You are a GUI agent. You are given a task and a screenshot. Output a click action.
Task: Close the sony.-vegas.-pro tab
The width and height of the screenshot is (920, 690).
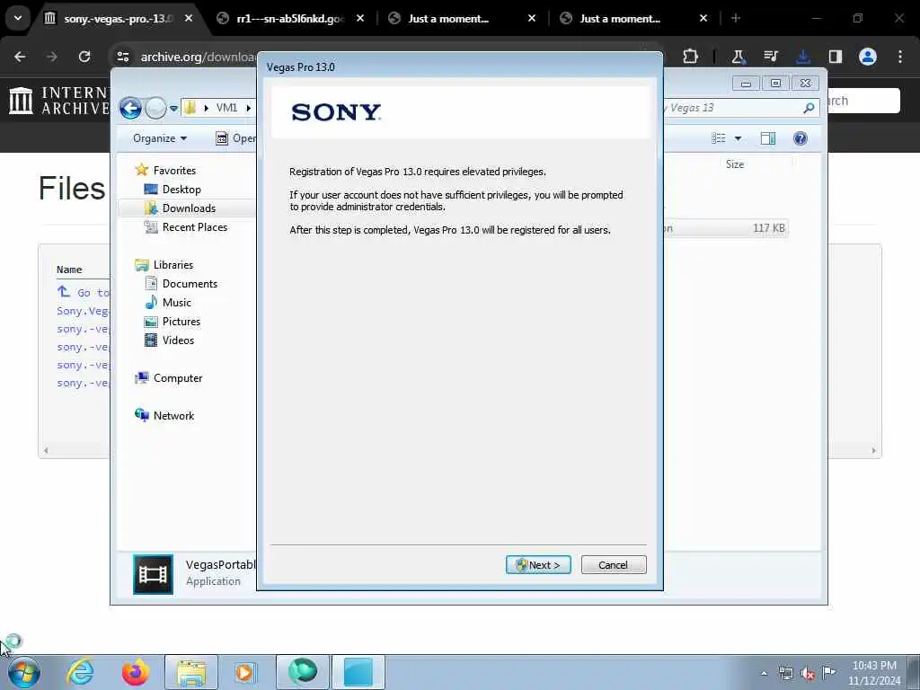click(x=189, y=18)
